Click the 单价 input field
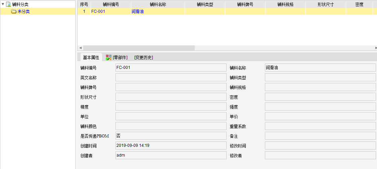Viewport: 377px width, 169px height. [x=320, y=117]
